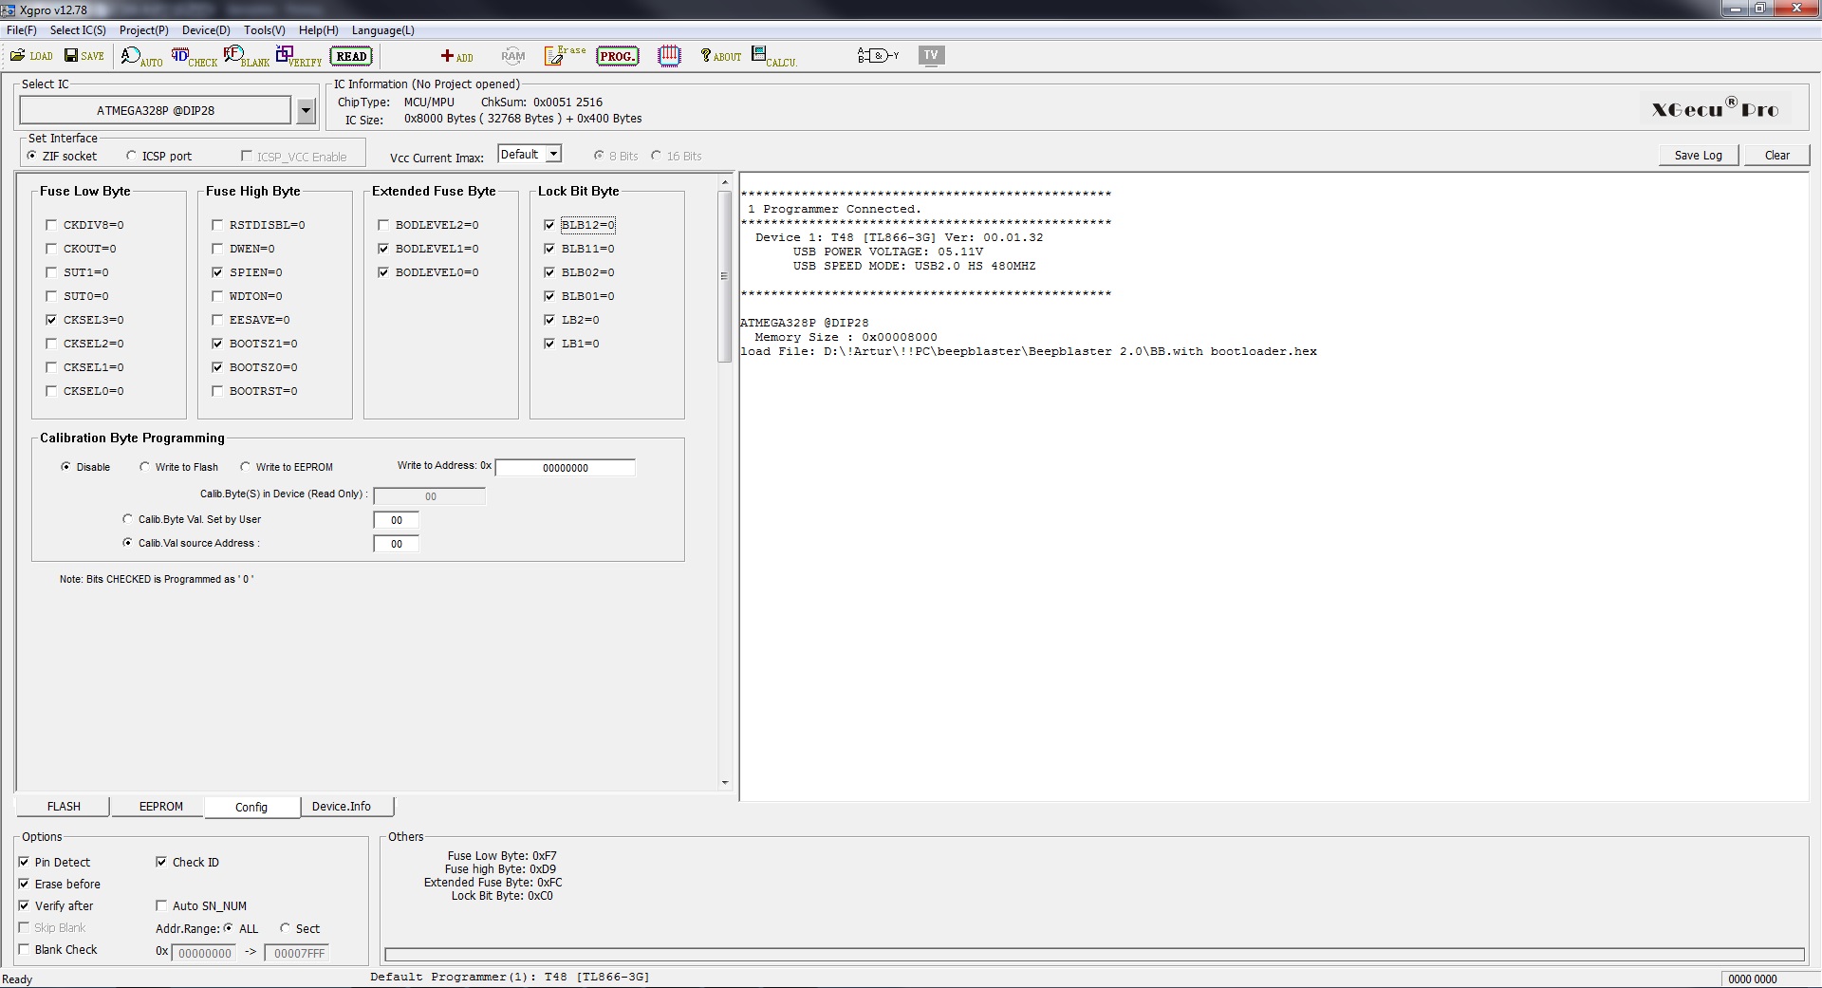Click the Calib.Byte Val. Set by User field

(396, 520)
